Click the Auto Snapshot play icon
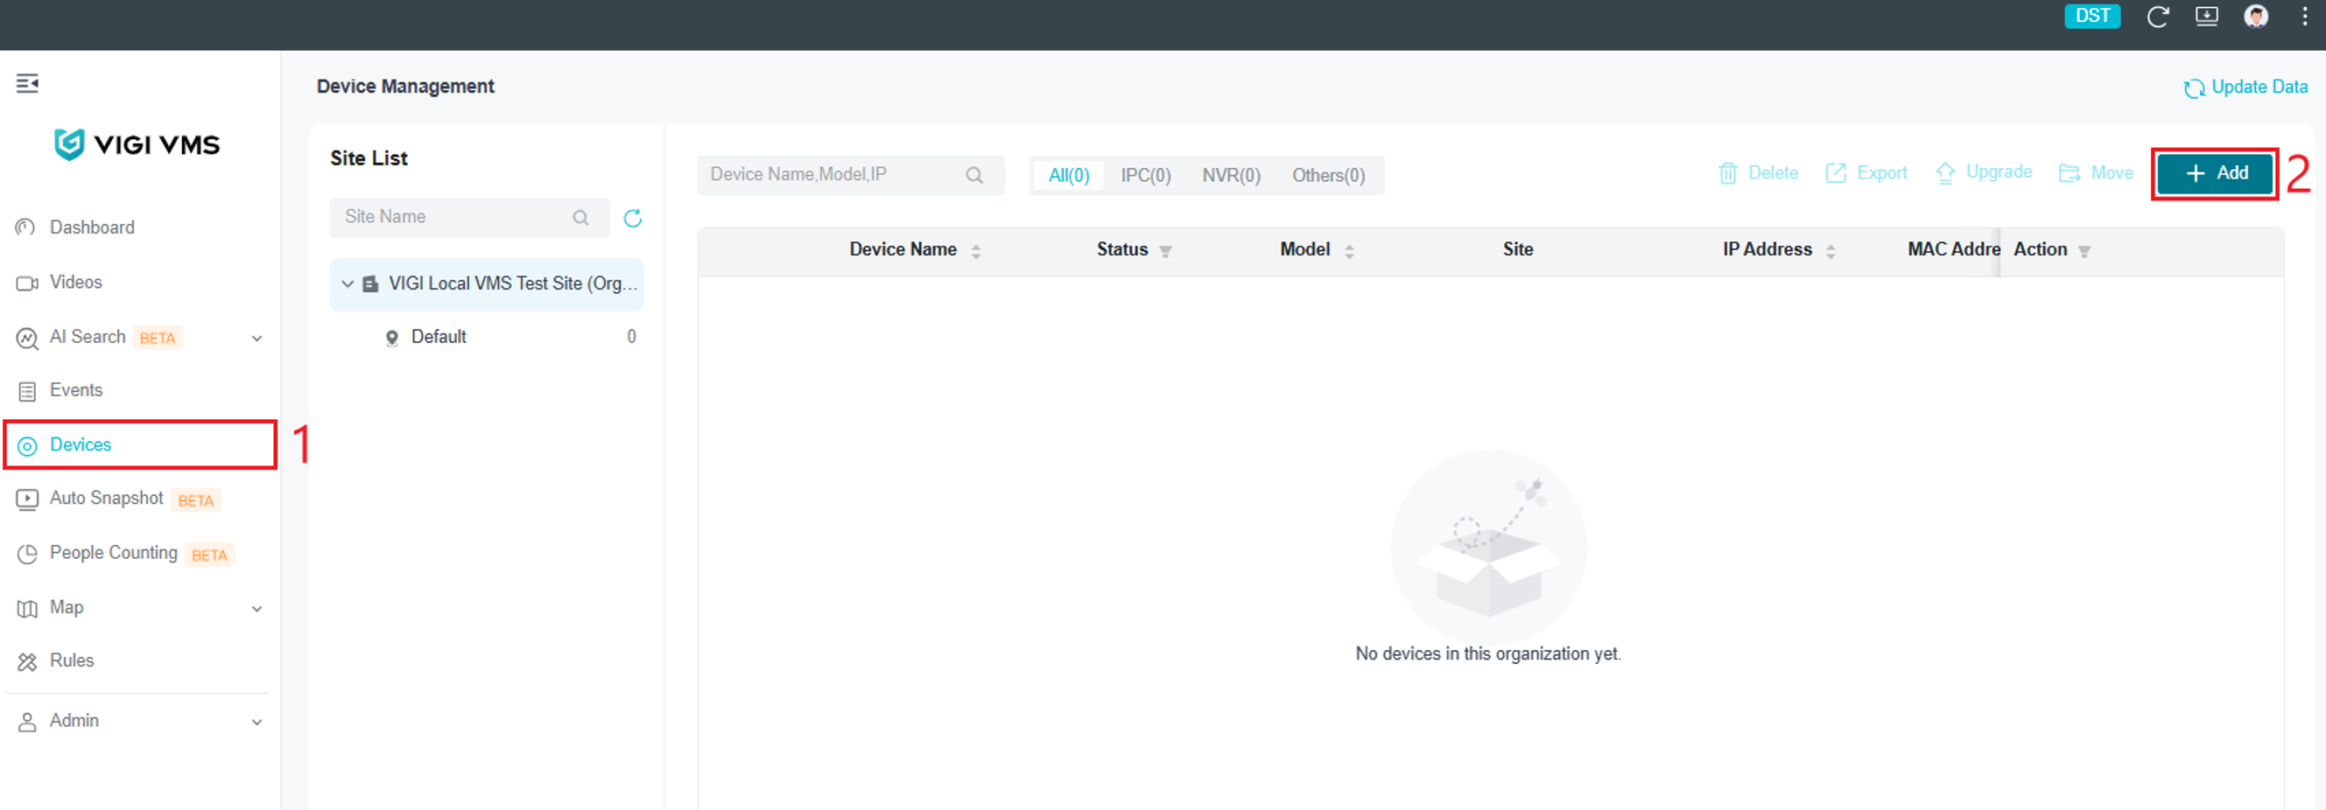The image size is (2326, 810). (27, 499)
